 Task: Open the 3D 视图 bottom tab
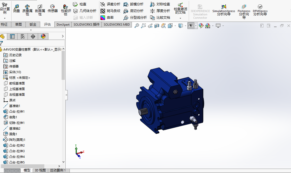click(40, 170)
